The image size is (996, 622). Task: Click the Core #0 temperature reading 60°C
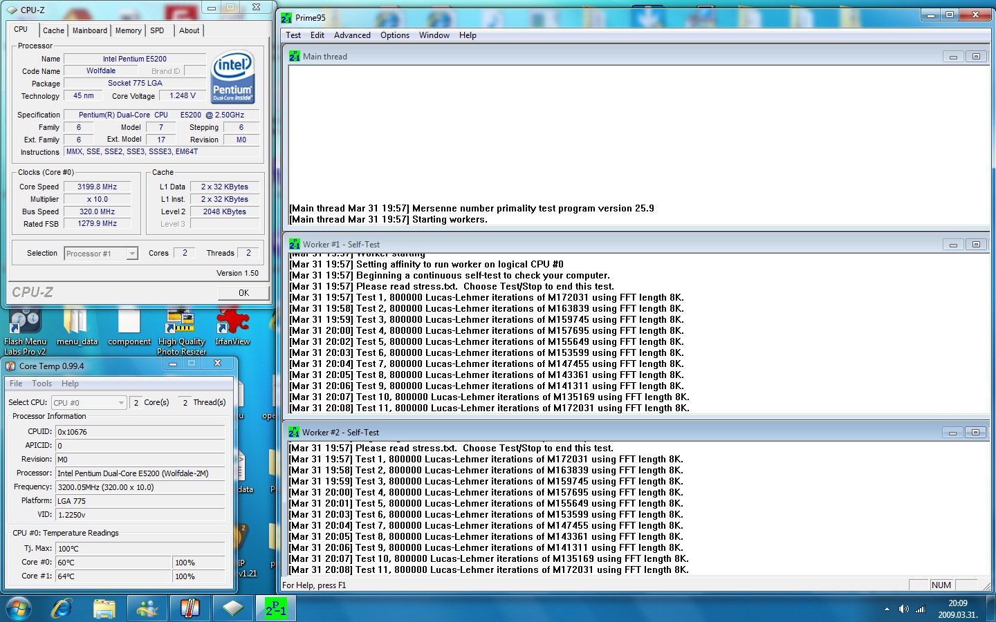(x=113, y=563)
